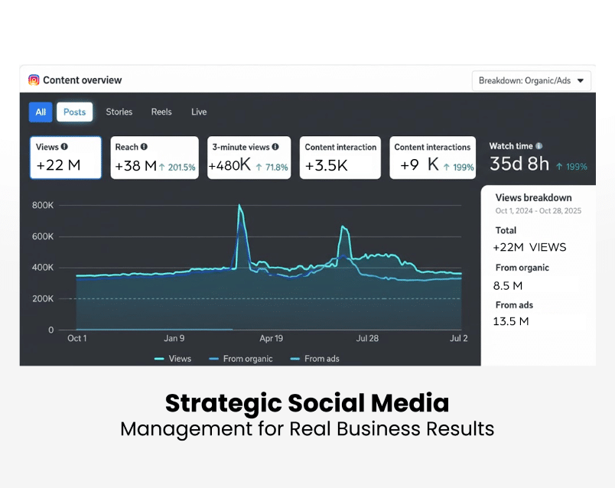
Task: Select the All filter tab
Action: click(41, 112)
